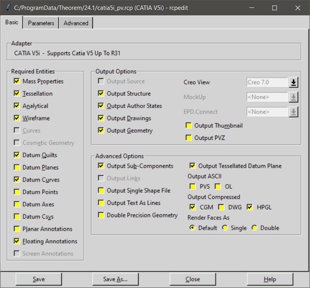The image size is (310, 288).
Task: Enable Datum Points
Action: point(17,192)
